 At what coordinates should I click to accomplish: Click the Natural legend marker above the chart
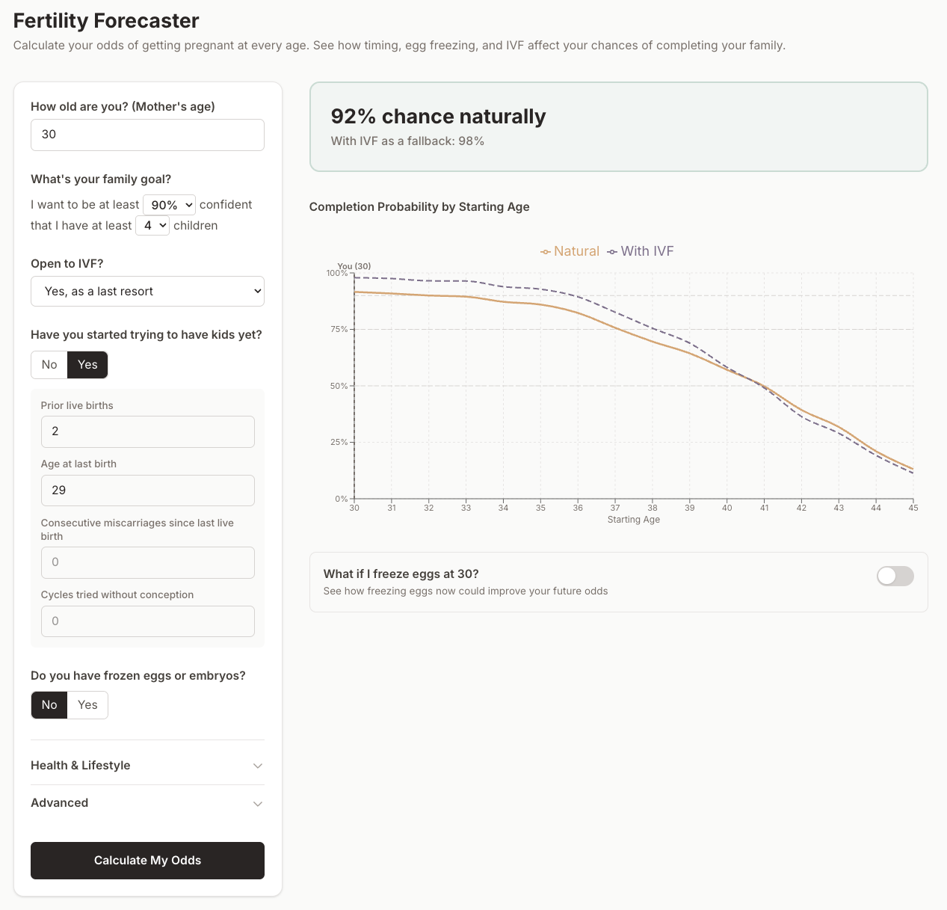pos(546,251)
